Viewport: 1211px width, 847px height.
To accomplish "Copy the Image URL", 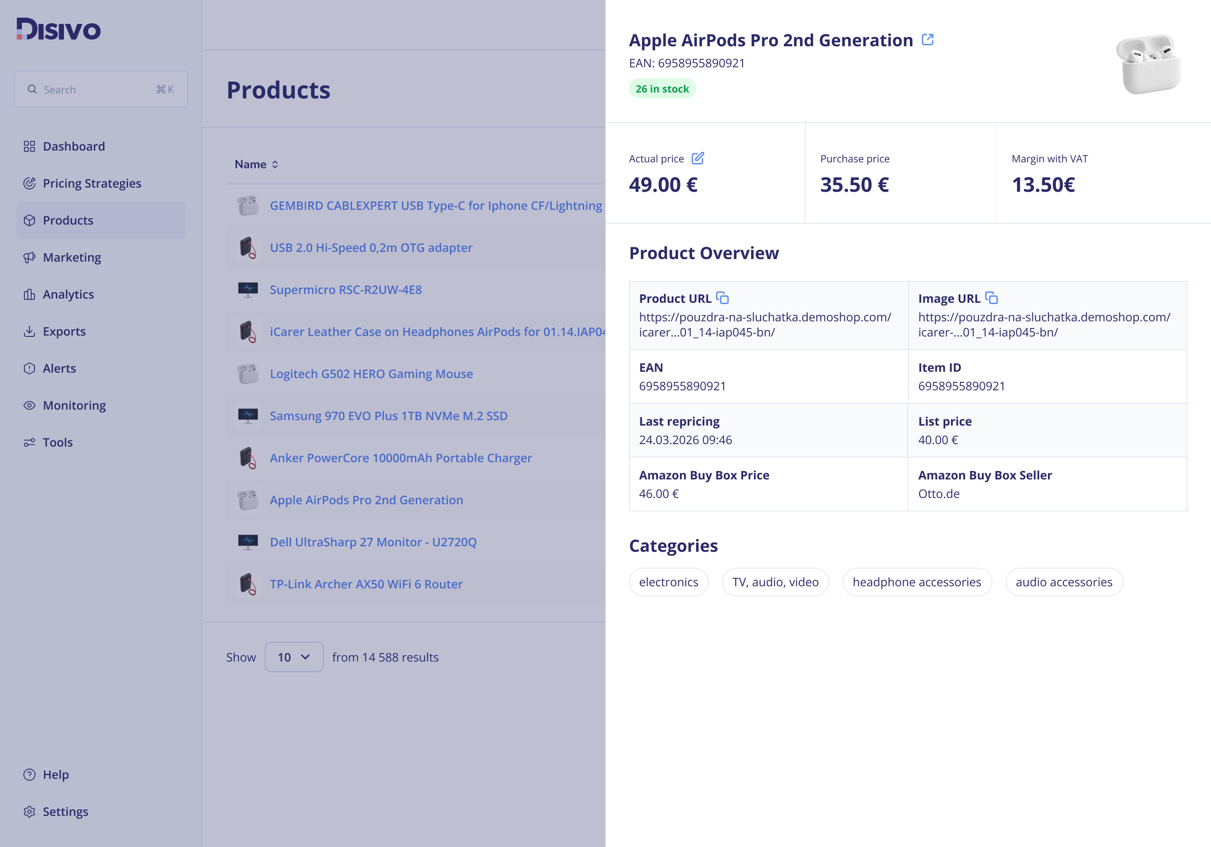I will tap(992, 298).
